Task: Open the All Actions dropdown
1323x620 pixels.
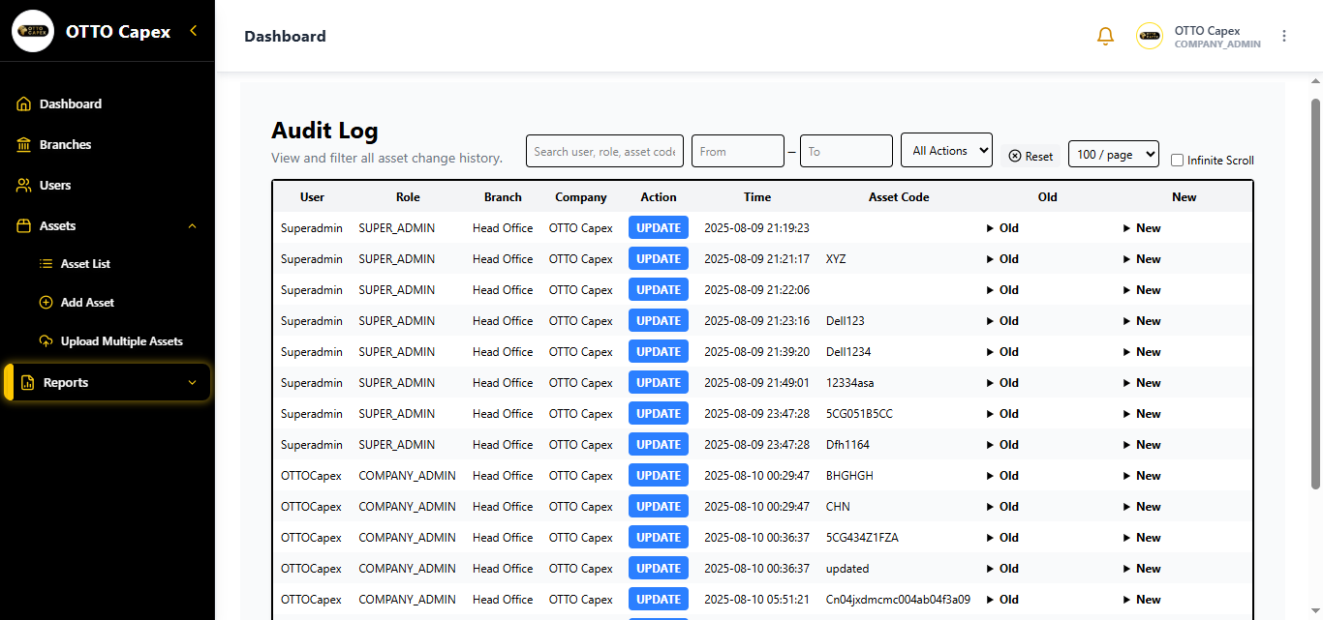Action: [946, 150]
